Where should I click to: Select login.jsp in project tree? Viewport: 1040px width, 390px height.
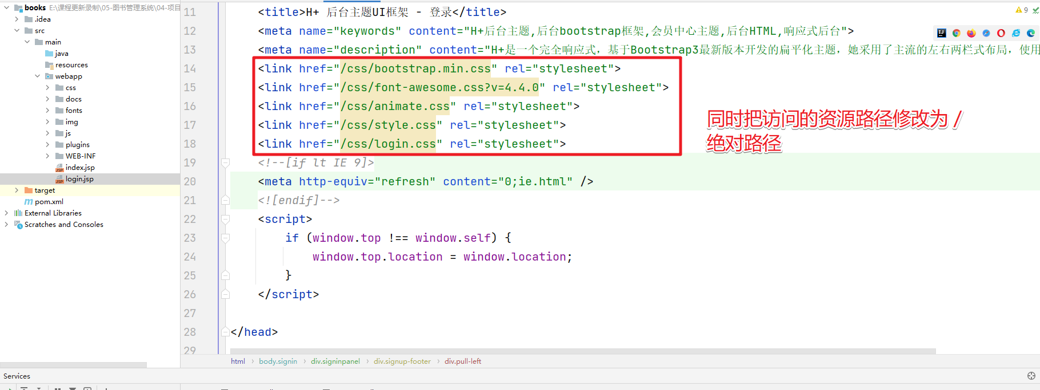[79, 179]
